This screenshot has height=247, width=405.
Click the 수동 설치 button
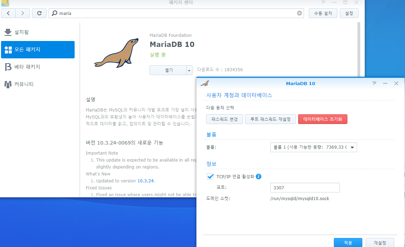click(x=323, y=13)
